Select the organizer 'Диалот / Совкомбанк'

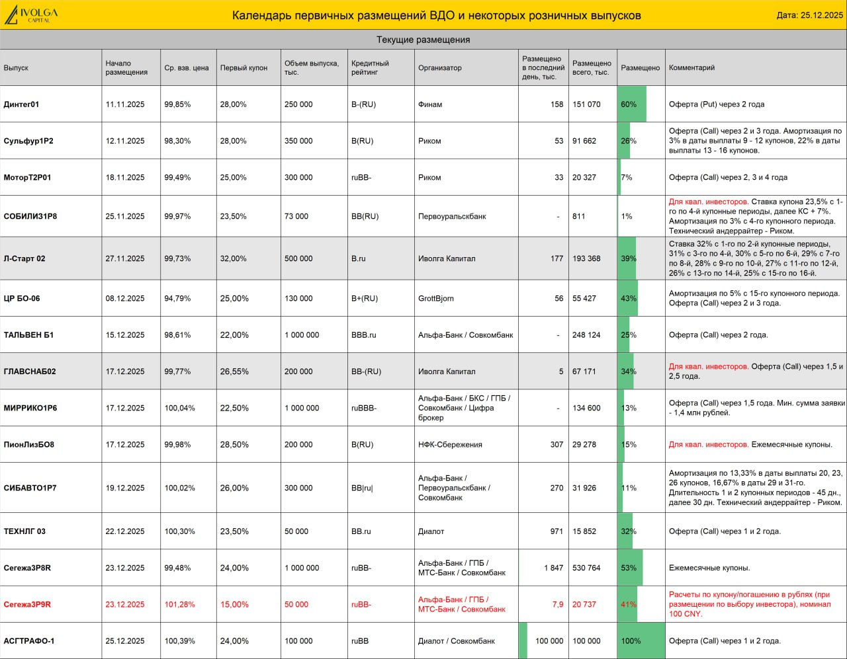(x=457, y=641)
